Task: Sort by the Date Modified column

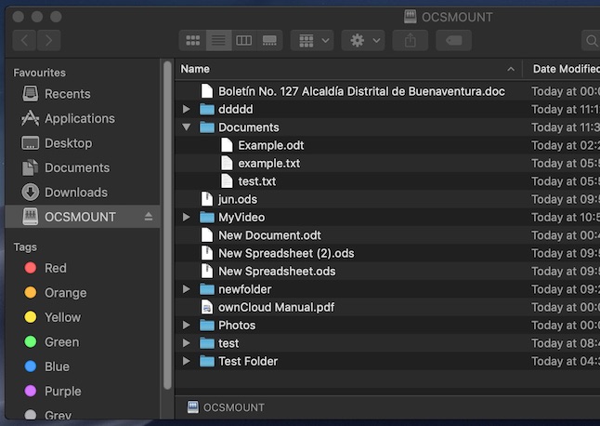Action: (x=564, y=69)
